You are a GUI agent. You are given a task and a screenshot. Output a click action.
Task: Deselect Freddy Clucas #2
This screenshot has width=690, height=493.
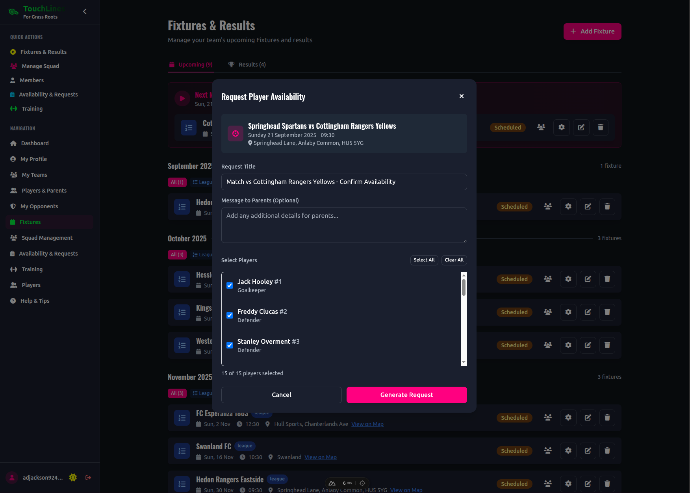[230, 315]
